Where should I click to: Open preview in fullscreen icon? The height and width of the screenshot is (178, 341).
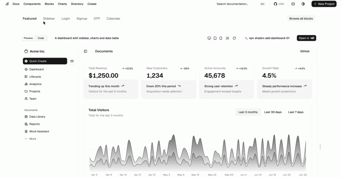point(227,38)
